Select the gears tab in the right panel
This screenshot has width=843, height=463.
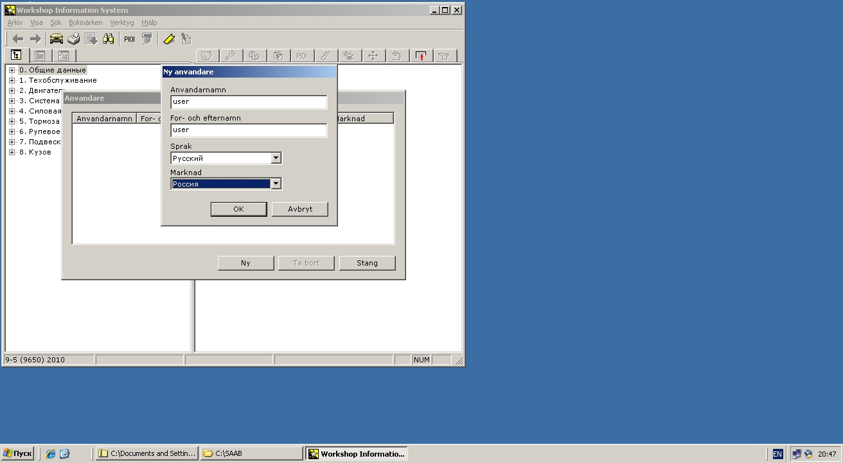254,56
